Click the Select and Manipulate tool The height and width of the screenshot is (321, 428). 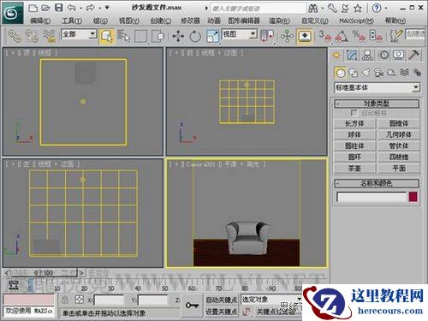point(287,36)
